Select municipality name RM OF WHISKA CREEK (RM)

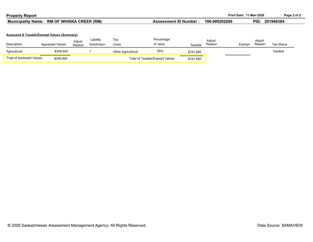[74, 22]
